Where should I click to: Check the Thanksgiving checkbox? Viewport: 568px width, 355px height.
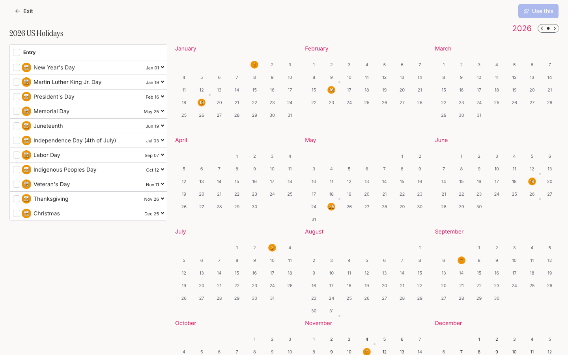(17, 199)
